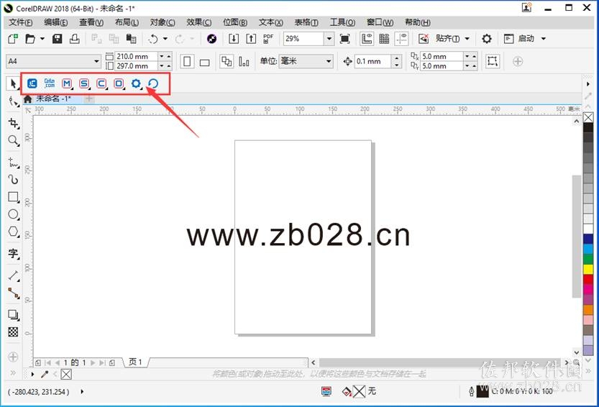Select the Zoom tool magnifier
This screenshot has height=407, width=599.
[x=14, y=141]
